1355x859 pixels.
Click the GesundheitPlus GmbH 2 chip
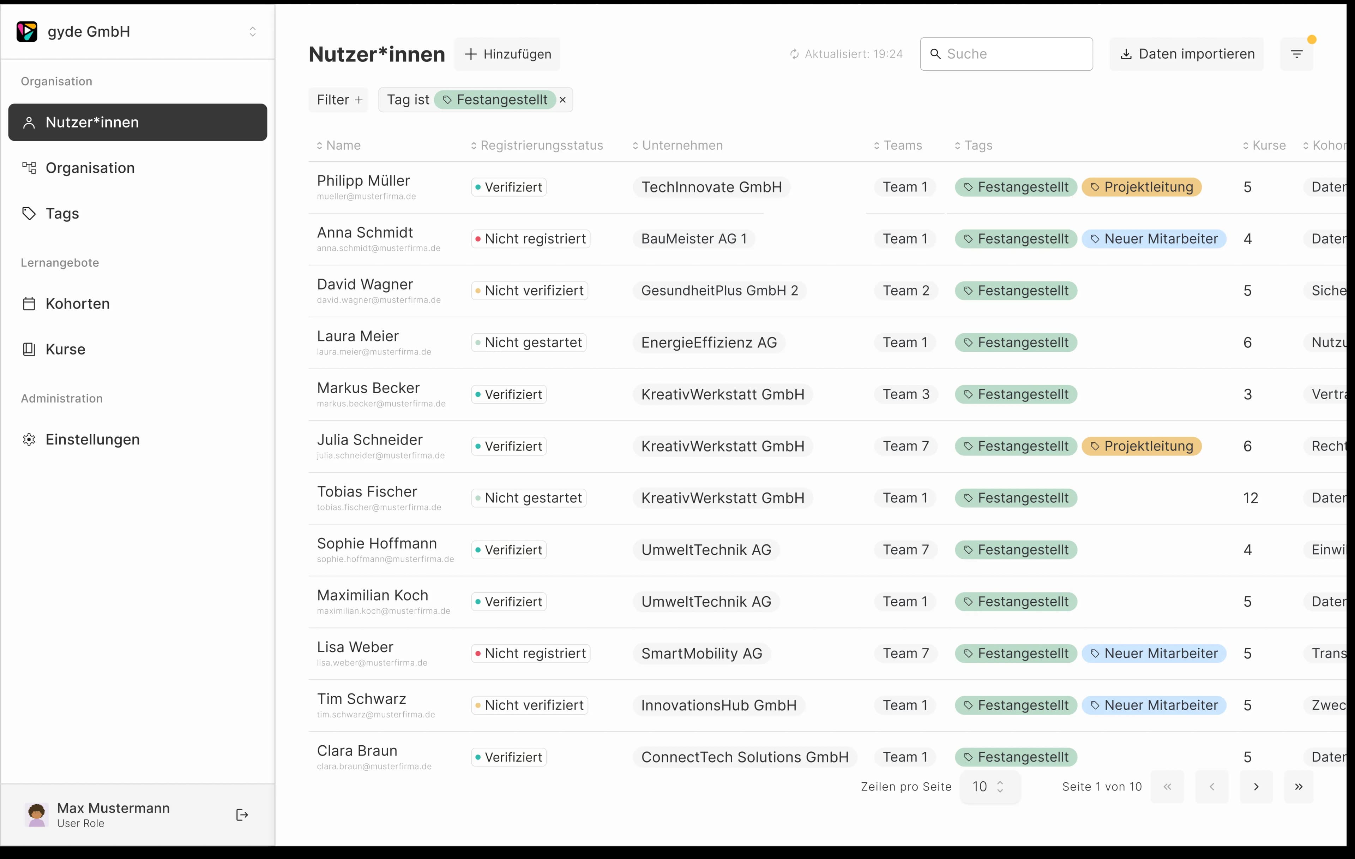(720, 291)
